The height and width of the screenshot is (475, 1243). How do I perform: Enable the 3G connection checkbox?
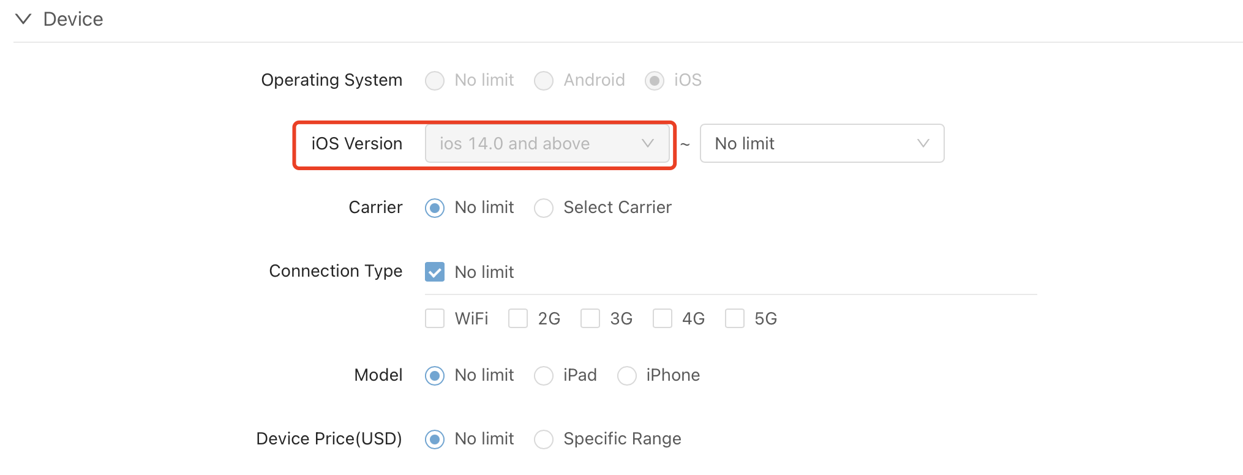click(x=590, y=318)
